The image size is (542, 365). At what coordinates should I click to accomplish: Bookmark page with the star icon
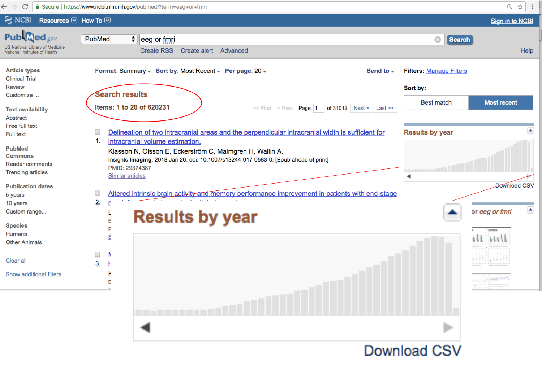[520, 7]
